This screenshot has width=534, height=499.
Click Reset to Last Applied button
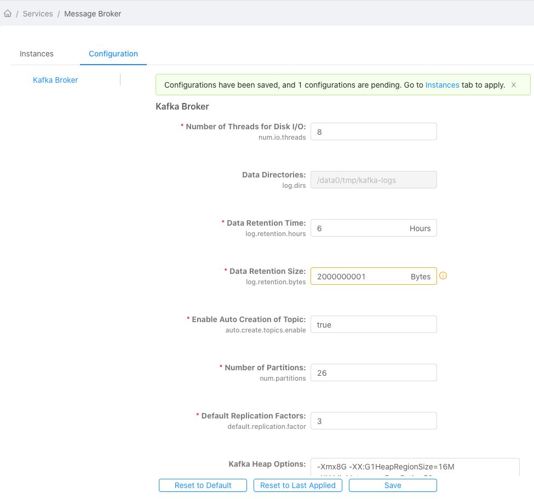tap(297, 485)
